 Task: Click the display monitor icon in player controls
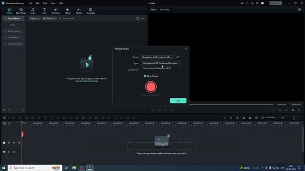tap(280, 110)
